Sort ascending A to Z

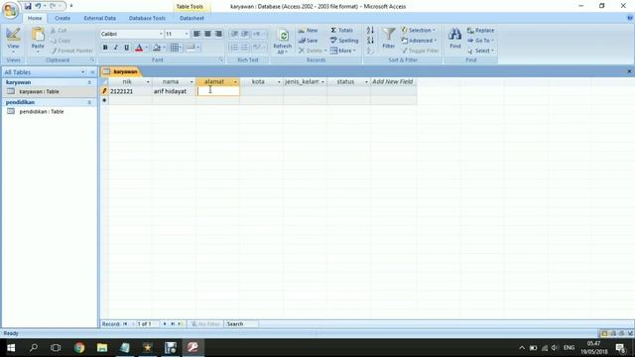pyautogui.click(x=370, y=31)
